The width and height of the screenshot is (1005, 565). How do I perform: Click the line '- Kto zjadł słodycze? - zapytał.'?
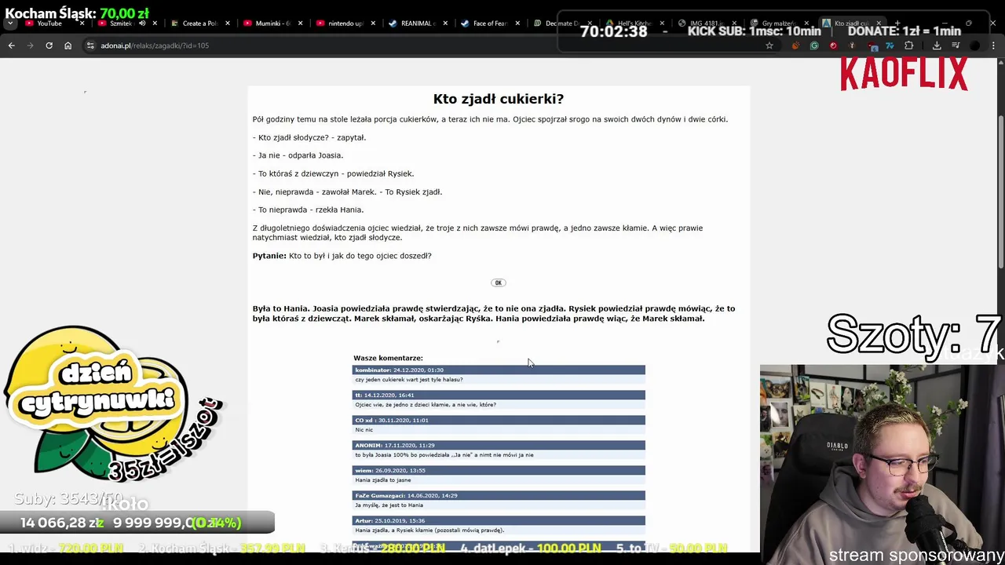coord(309,137)
